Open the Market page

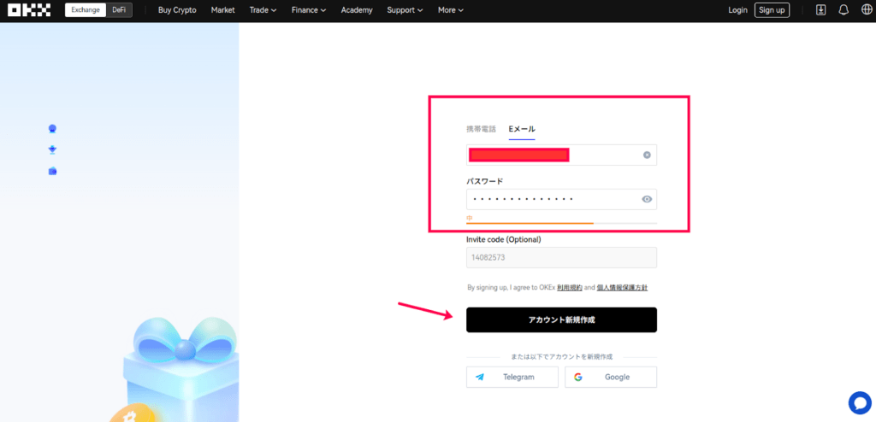(223, 10)
